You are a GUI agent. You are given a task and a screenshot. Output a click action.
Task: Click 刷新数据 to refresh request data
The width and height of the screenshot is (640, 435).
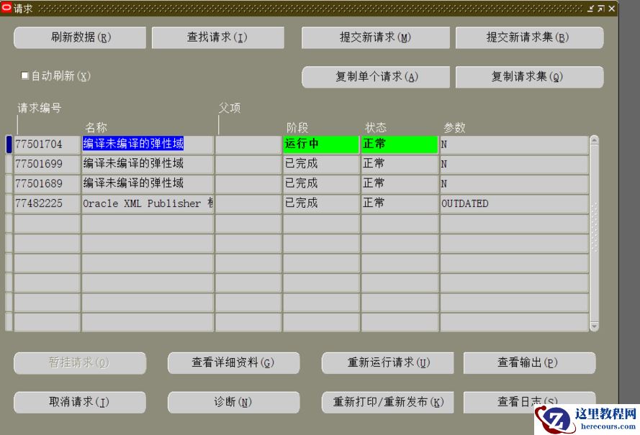(79, 37)
